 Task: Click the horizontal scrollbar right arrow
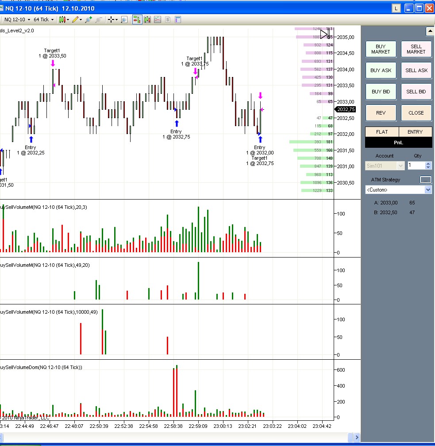[357, 438]
